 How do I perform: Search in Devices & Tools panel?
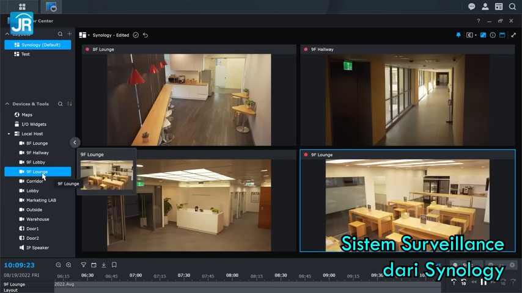click(x=60, y=104)
